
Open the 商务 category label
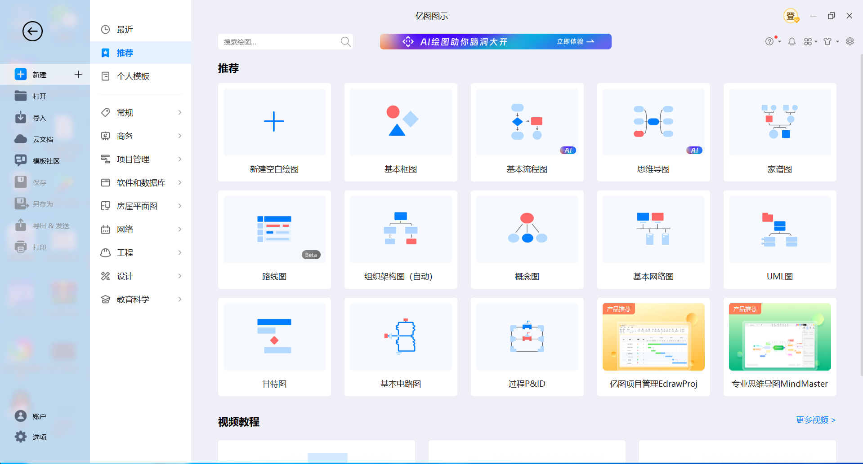click(125, 136)
